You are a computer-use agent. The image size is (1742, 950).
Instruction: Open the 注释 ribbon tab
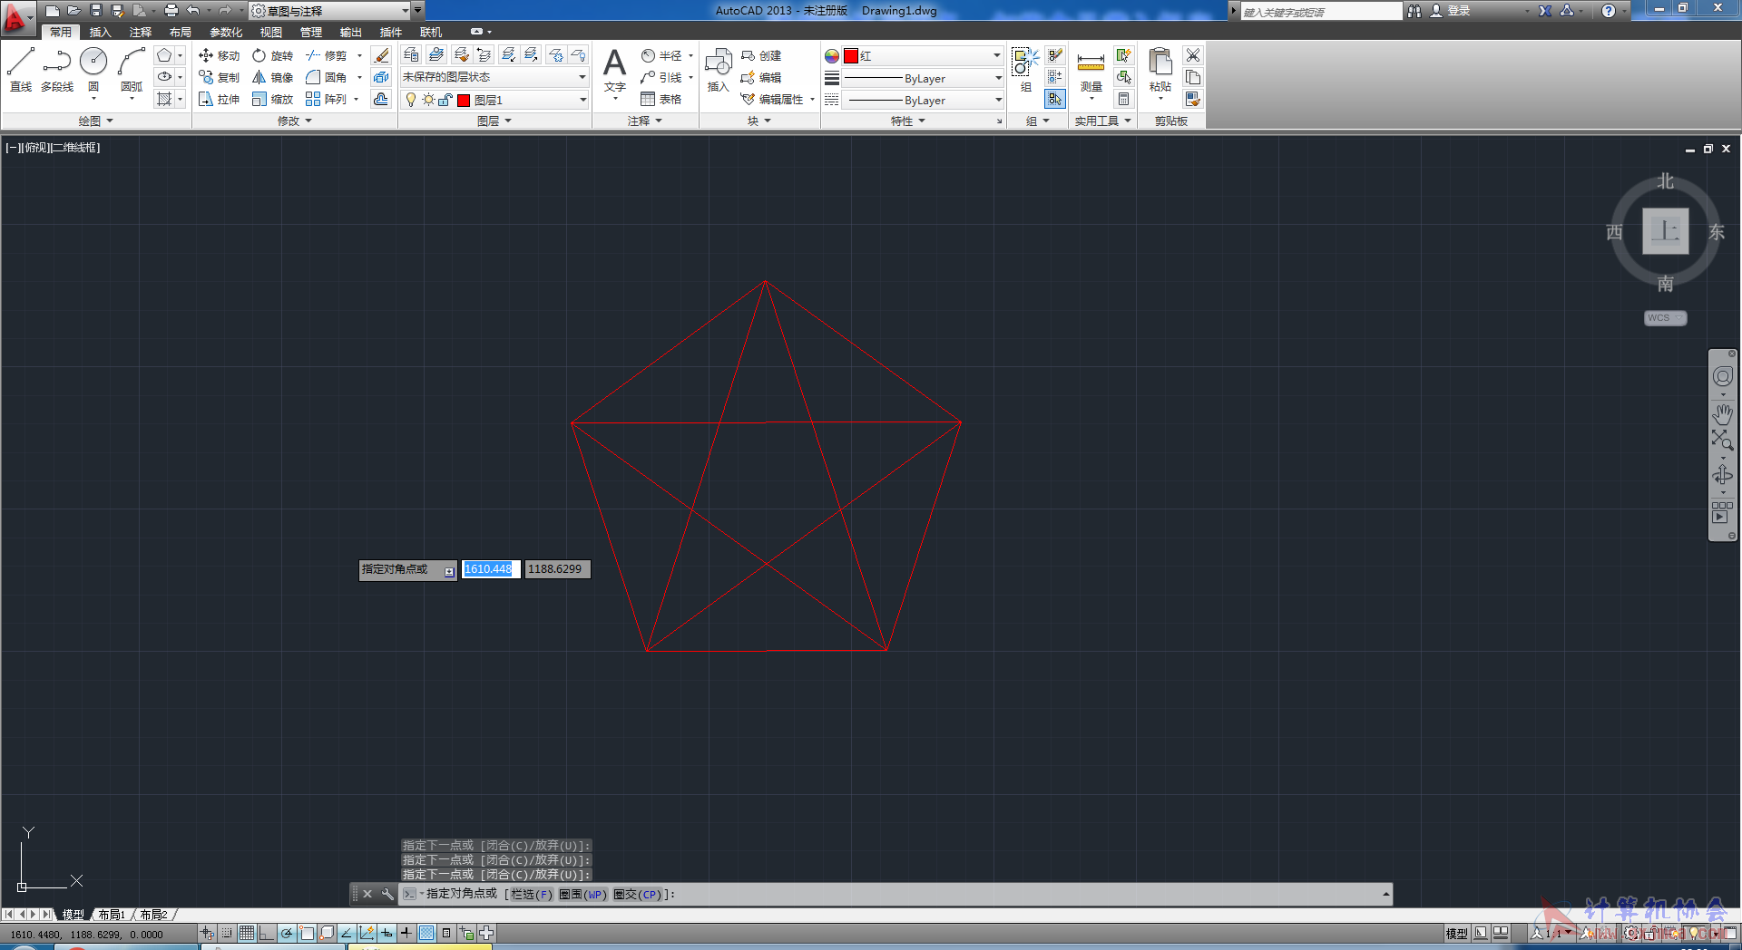tap(140, 32)
